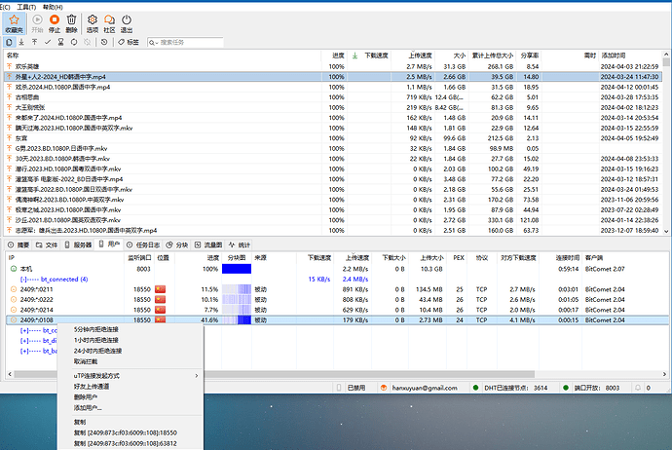Sort peers by 对方下载速度 column header
The width and height of the screenshot is (672, 450).
coord(518,258)
